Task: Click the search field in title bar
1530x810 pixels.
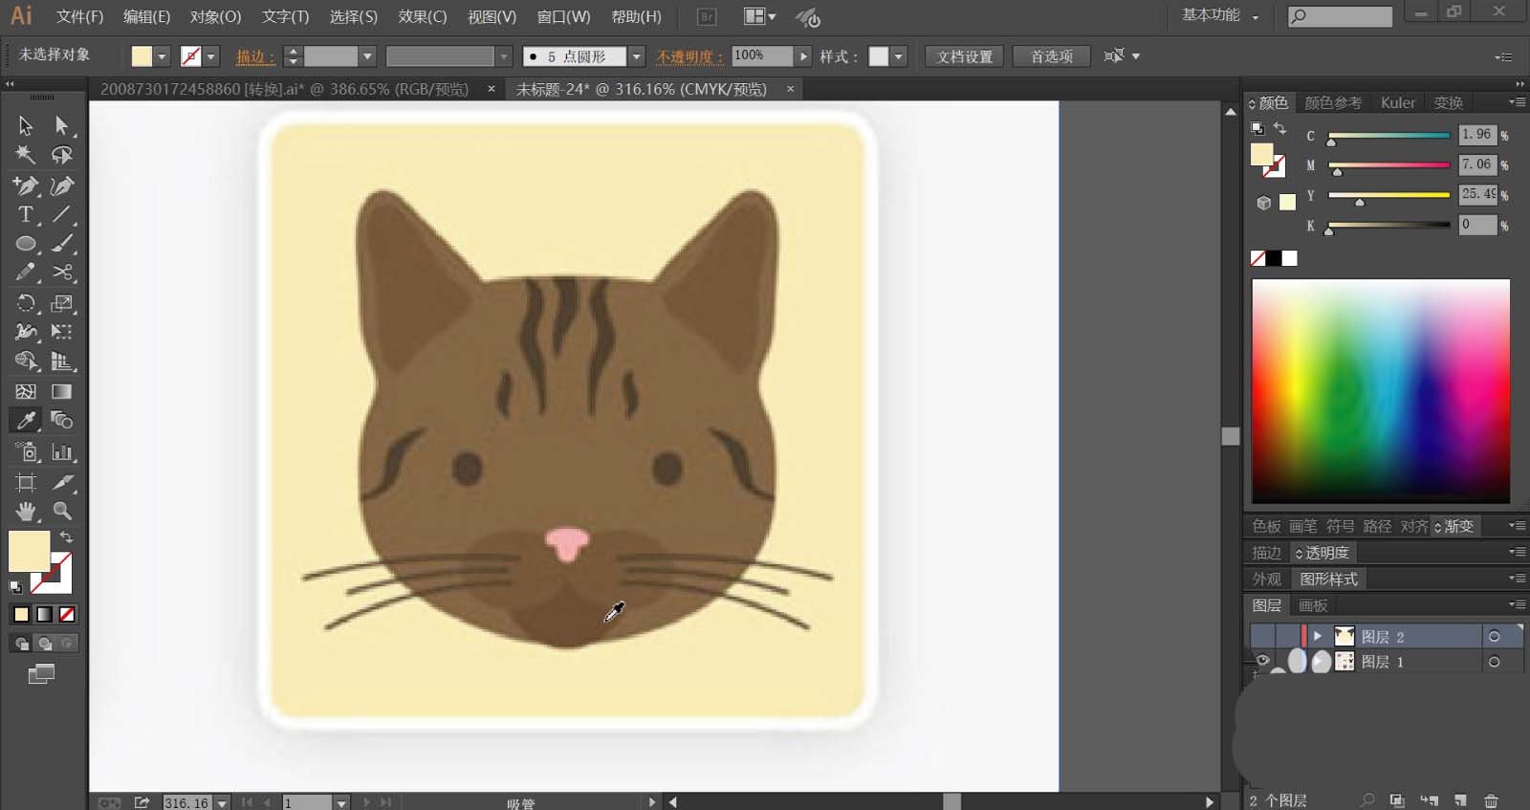Action: tap(1340, 16)
